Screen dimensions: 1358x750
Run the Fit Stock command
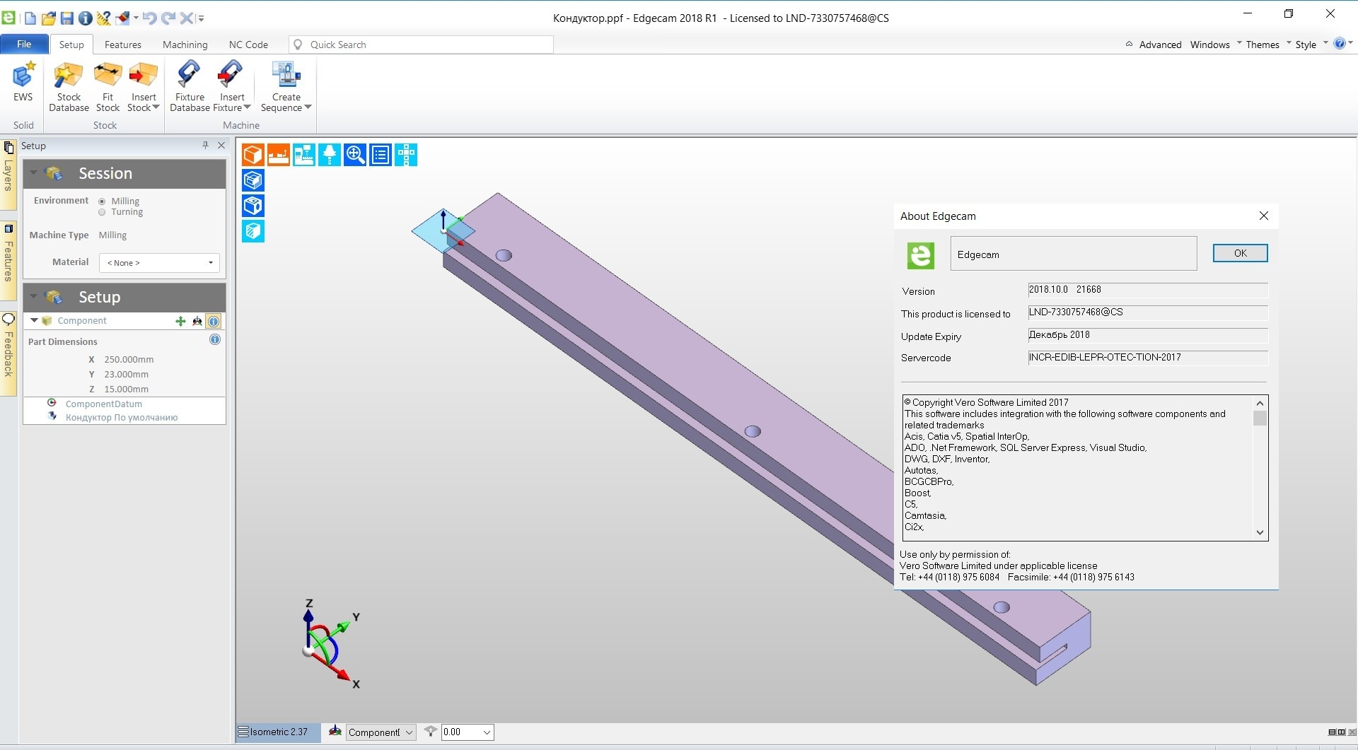click(x=108, y=86)
